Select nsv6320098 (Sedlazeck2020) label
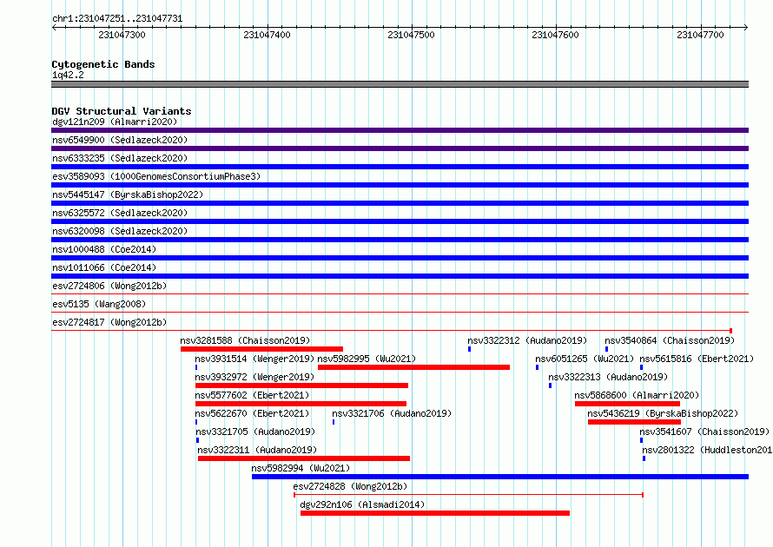The image size is (773, 547). pos(120,231)
